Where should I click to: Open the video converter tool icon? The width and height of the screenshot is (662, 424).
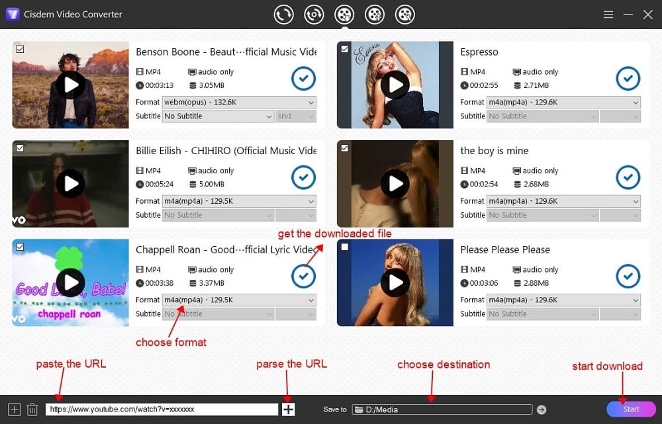pos(283,13)
